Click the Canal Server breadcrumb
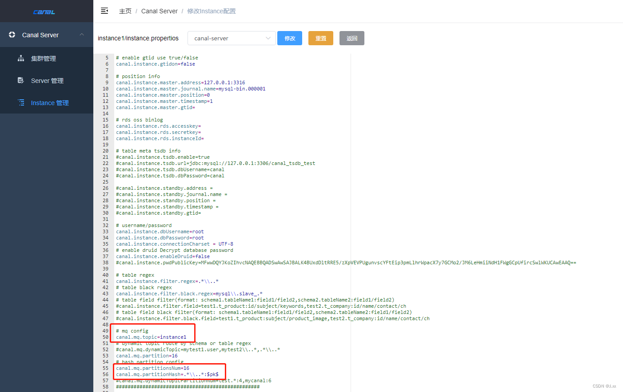The height and width of the screenshot is (392, 623). 159,11
